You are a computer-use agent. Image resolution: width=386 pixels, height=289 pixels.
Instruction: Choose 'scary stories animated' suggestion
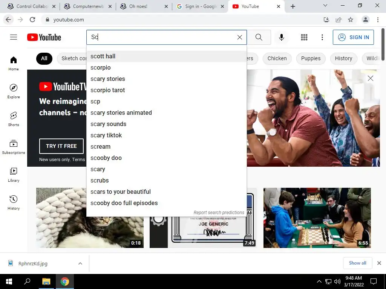pyautogui.click(x=166, y=113)
